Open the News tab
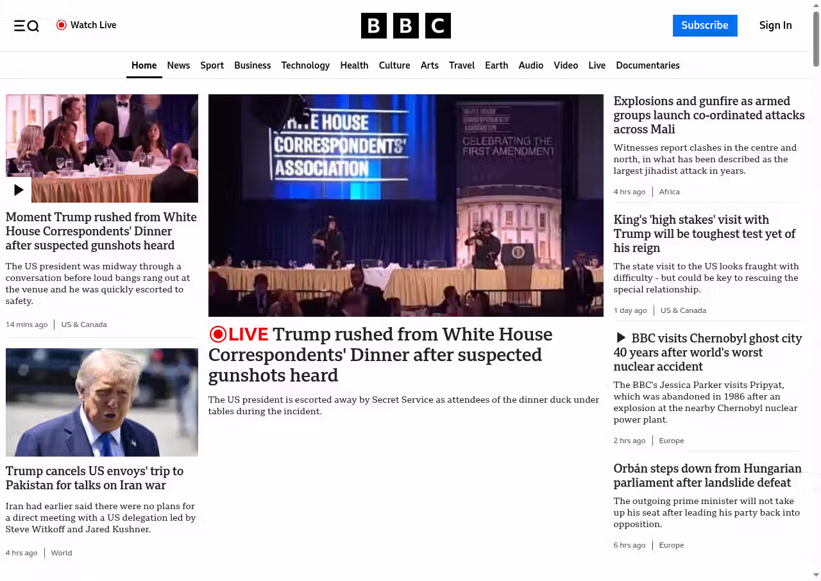Image resolution: width=821 pixels, height=581 pixels. [x=178, y=65]
